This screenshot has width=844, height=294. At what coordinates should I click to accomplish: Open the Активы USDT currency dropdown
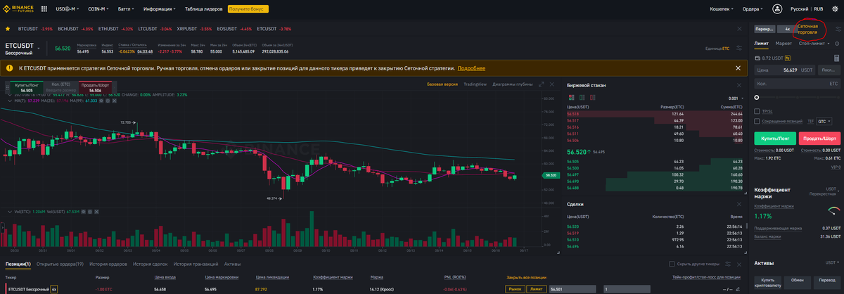831,262
